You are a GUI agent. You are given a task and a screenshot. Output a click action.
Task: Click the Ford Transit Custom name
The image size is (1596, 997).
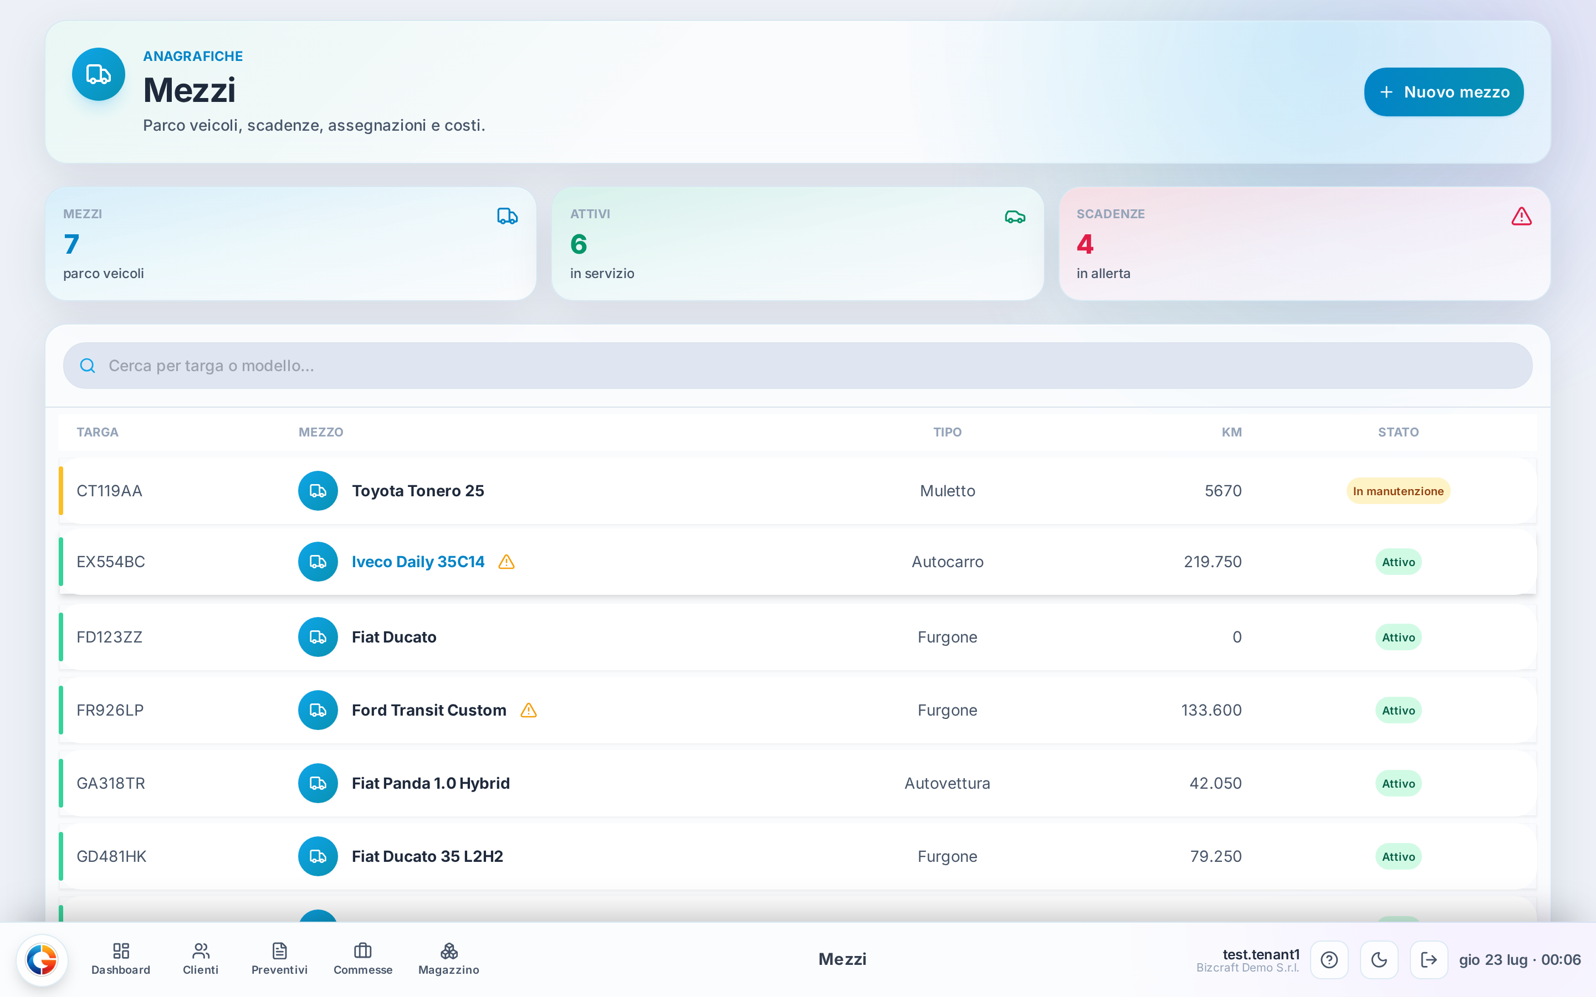[429, 710]
